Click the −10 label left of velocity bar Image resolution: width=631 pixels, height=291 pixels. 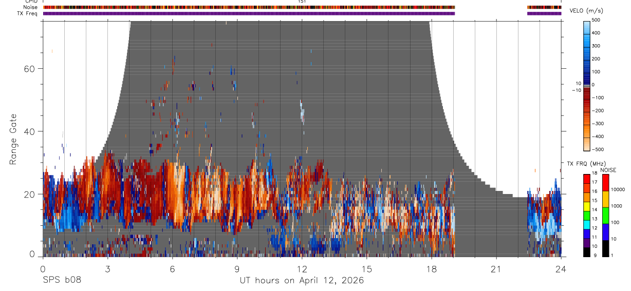coord(577,90)
